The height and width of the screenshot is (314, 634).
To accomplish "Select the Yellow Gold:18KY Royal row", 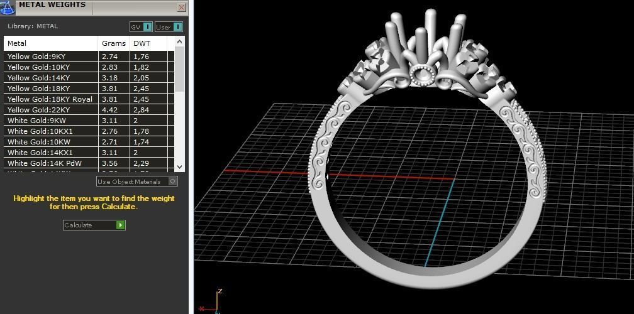I will [89, 99].
